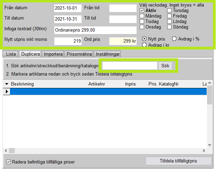The image size is (216, 169).
Task: Open the Inställningar tab
Action: pyautogui.click(x=107, y=54)
